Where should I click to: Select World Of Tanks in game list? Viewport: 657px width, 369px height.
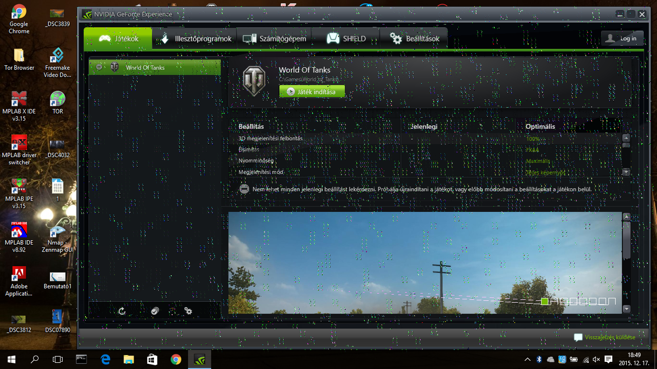tap(154, 67)
